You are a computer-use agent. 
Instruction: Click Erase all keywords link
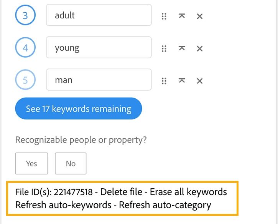click(188, 192)
